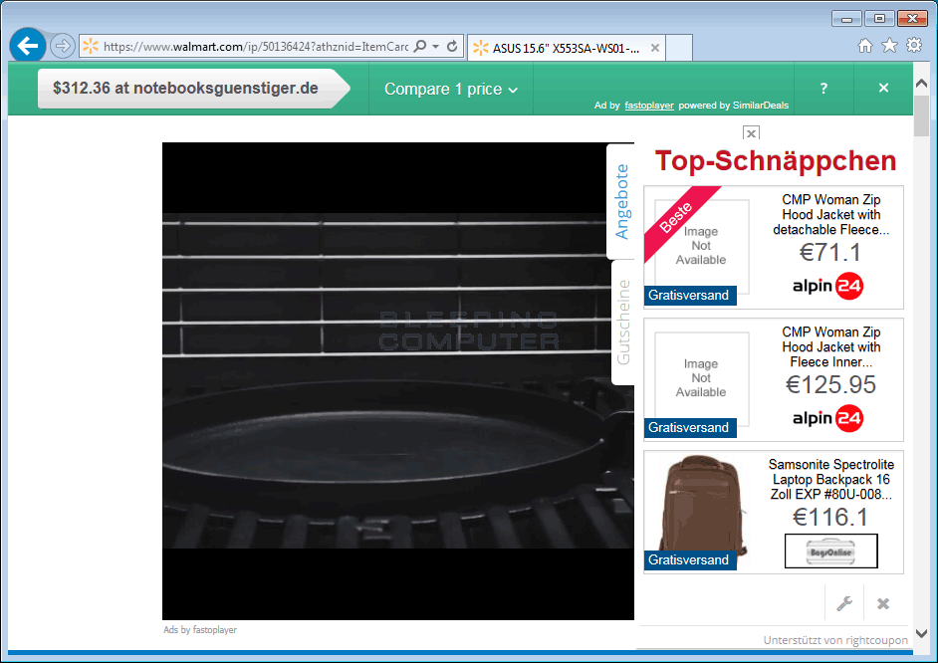Open coupon settings via the wrench icon

click(x=844, y=602)
